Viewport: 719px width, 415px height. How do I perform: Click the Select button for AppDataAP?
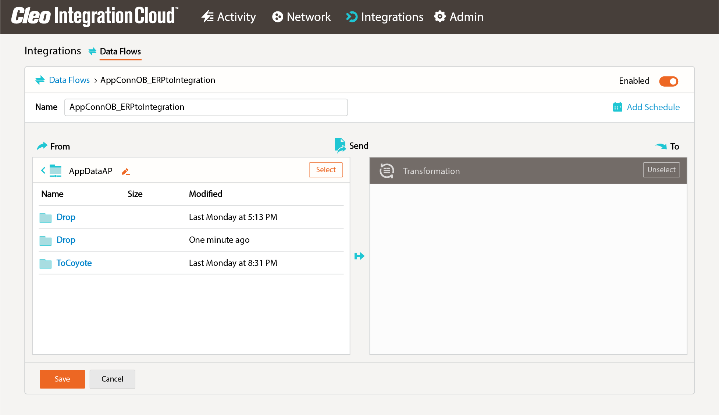tap(325, 170)
